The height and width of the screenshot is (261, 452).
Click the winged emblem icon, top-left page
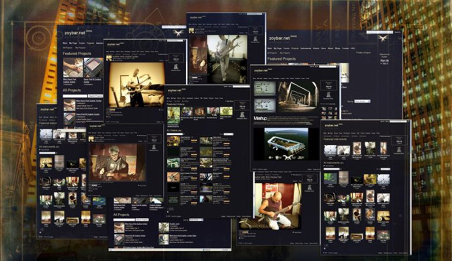pos(178,33)
